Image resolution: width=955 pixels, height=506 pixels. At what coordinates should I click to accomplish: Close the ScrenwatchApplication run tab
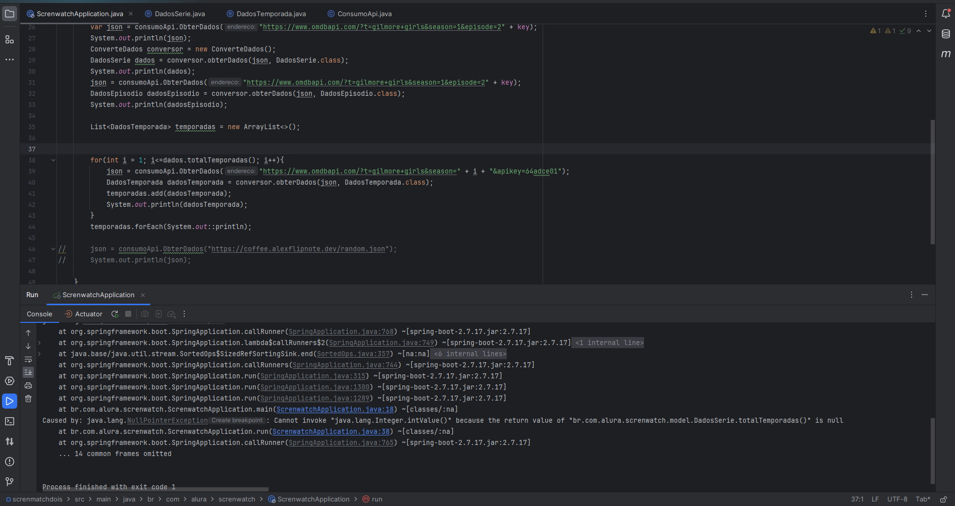(143, 295)
